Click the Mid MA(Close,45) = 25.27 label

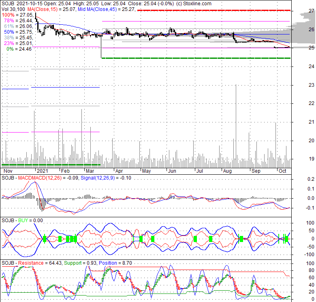(x=106, y=9)
